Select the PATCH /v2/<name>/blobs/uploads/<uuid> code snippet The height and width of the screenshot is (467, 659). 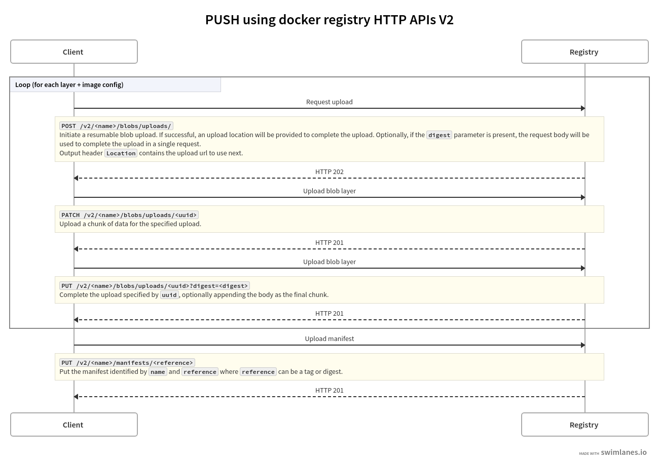[129, 215]
